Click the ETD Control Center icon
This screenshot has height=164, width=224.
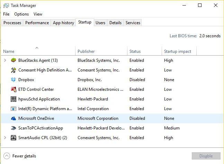coord(14,89)
